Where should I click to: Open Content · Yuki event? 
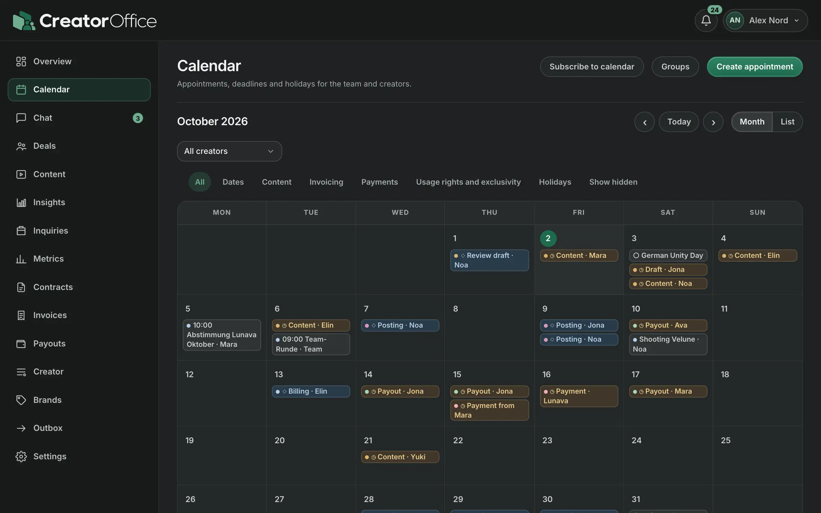click(400, 457)
